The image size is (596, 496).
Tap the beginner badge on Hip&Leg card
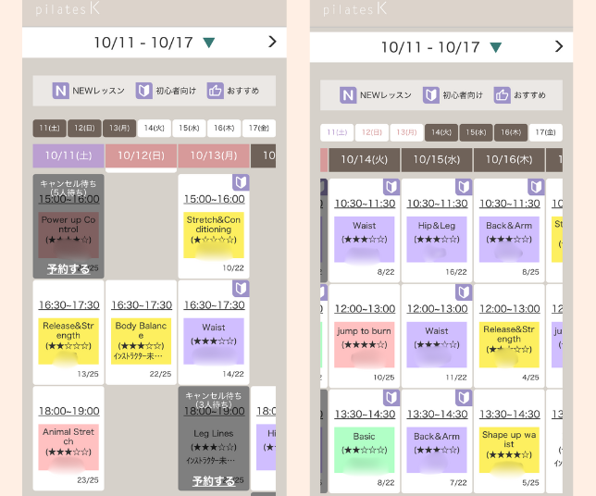click(464, 187)
